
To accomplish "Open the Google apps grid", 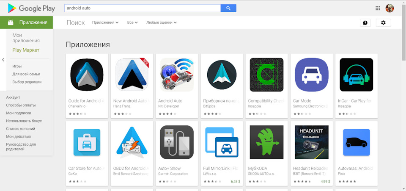I will tap(378, 8).
